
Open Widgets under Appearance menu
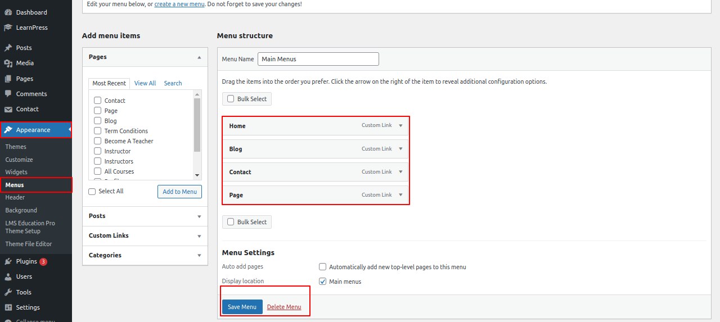(16, 172)
